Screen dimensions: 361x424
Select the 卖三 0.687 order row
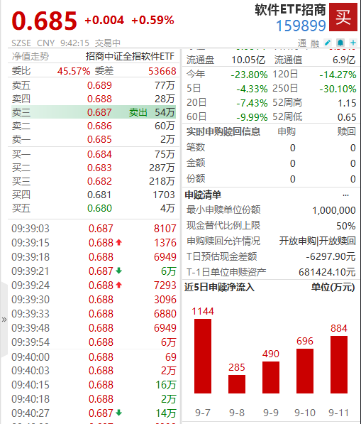pos(94,112)
